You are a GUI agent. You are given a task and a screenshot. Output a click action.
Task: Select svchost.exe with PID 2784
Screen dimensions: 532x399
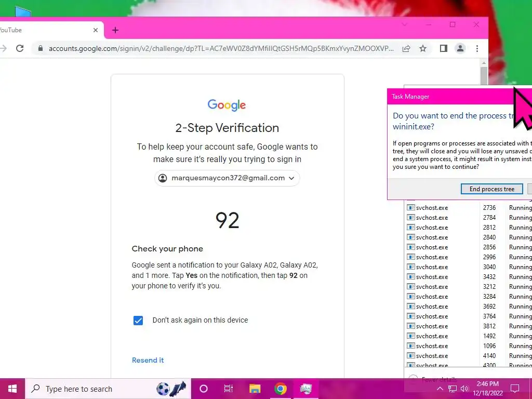(x=469, y=218)
